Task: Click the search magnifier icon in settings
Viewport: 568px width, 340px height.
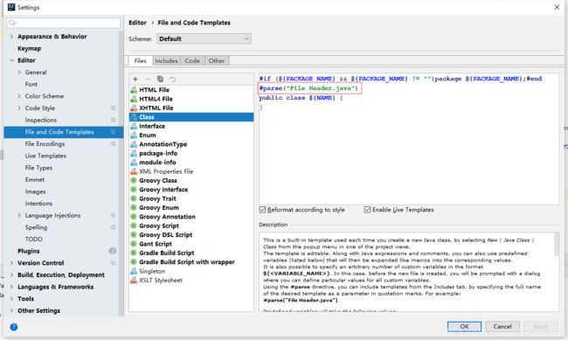Action: tap(12, 23)
